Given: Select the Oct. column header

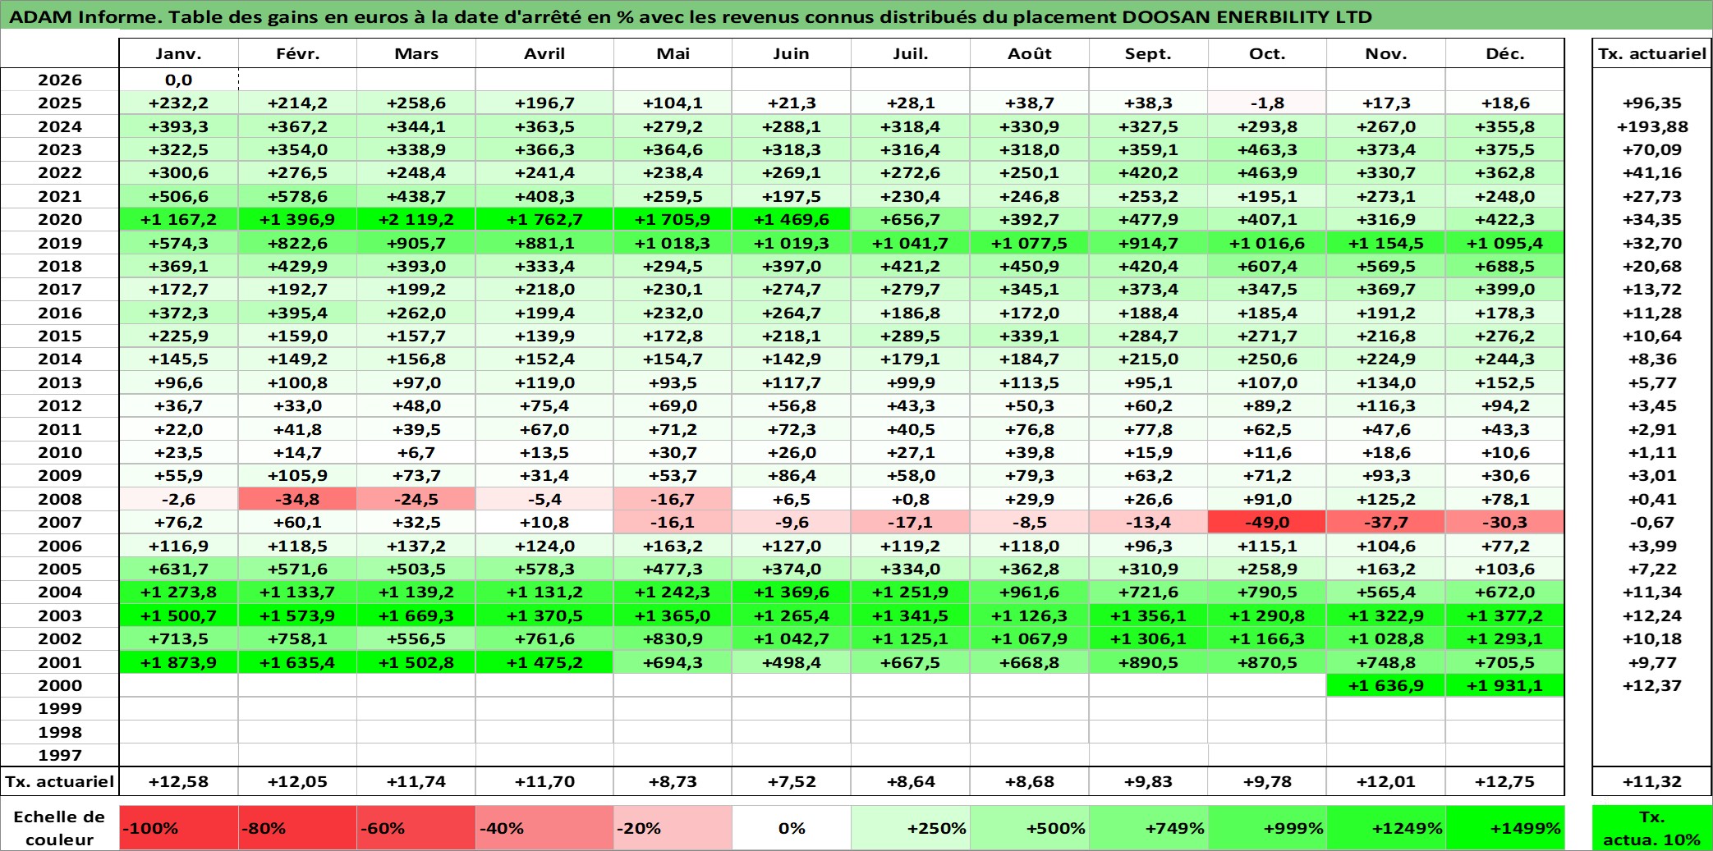Looking at the screenshot, I should click(1267, 53).
